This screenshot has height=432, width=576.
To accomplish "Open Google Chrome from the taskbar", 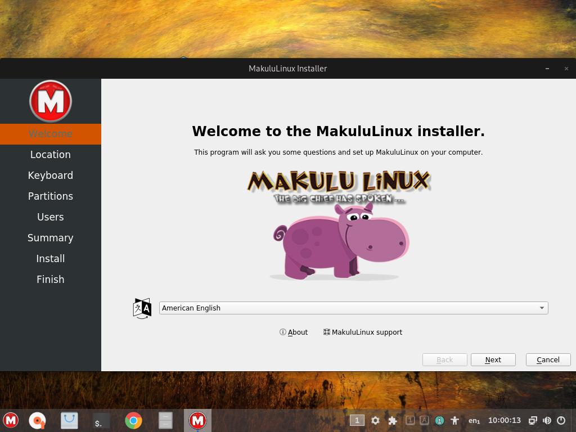I will click(133, 421).
